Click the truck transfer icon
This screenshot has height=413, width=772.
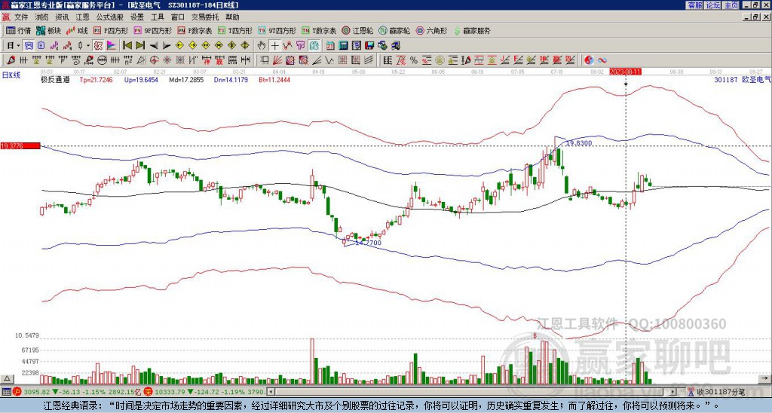click(x=395, y=45)
